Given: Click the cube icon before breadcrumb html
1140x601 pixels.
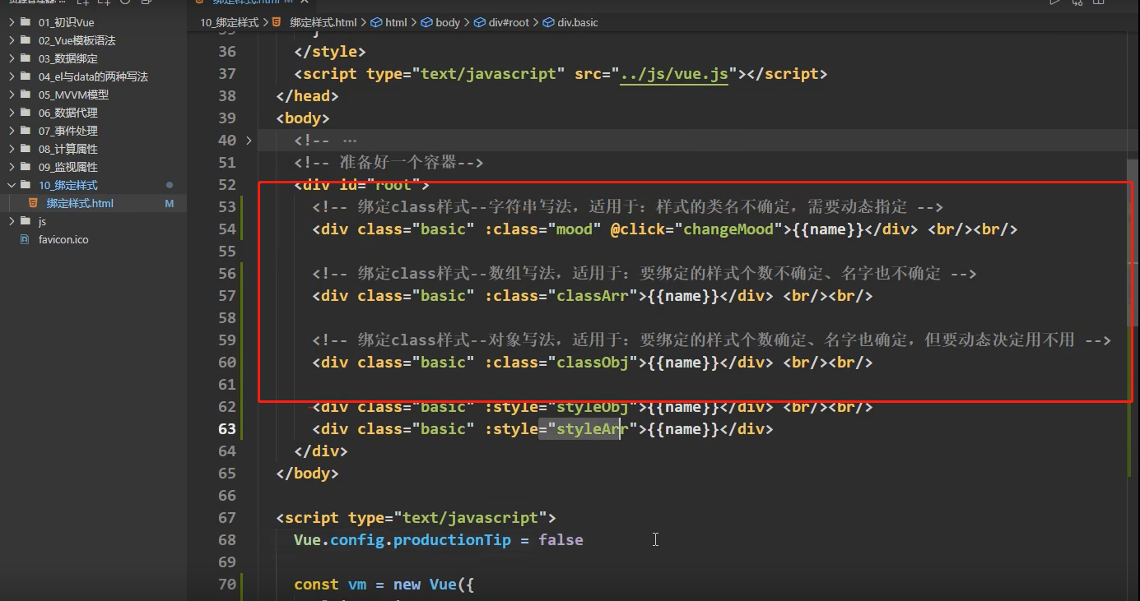Looking at the screenshot, I should [376, 22].
